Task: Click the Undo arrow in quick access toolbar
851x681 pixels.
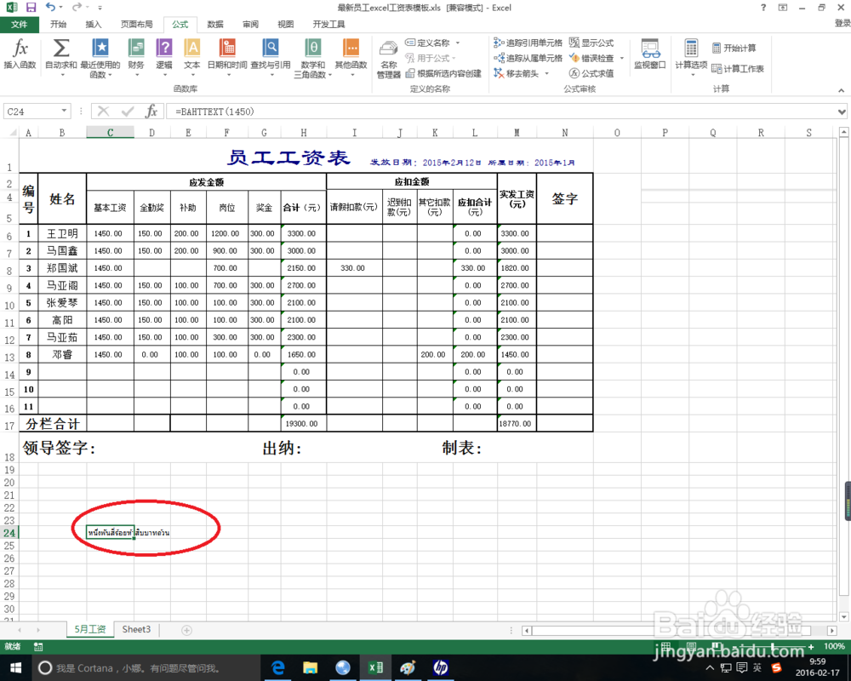Action: (x=50, y=7)
